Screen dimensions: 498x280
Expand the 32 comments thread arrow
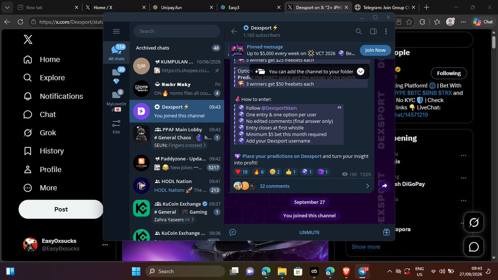(367, 186)
